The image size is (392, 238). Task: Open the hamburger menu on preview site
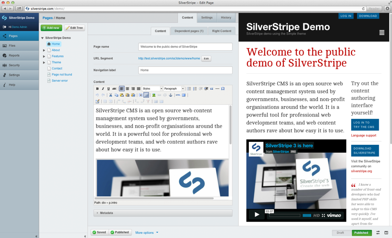[382, 33]
